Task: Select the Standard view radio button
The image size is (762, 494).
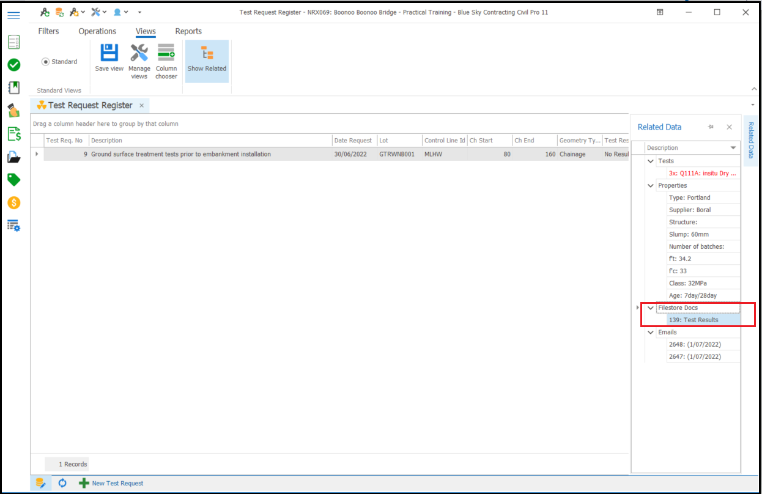Action: coord(45,62)
